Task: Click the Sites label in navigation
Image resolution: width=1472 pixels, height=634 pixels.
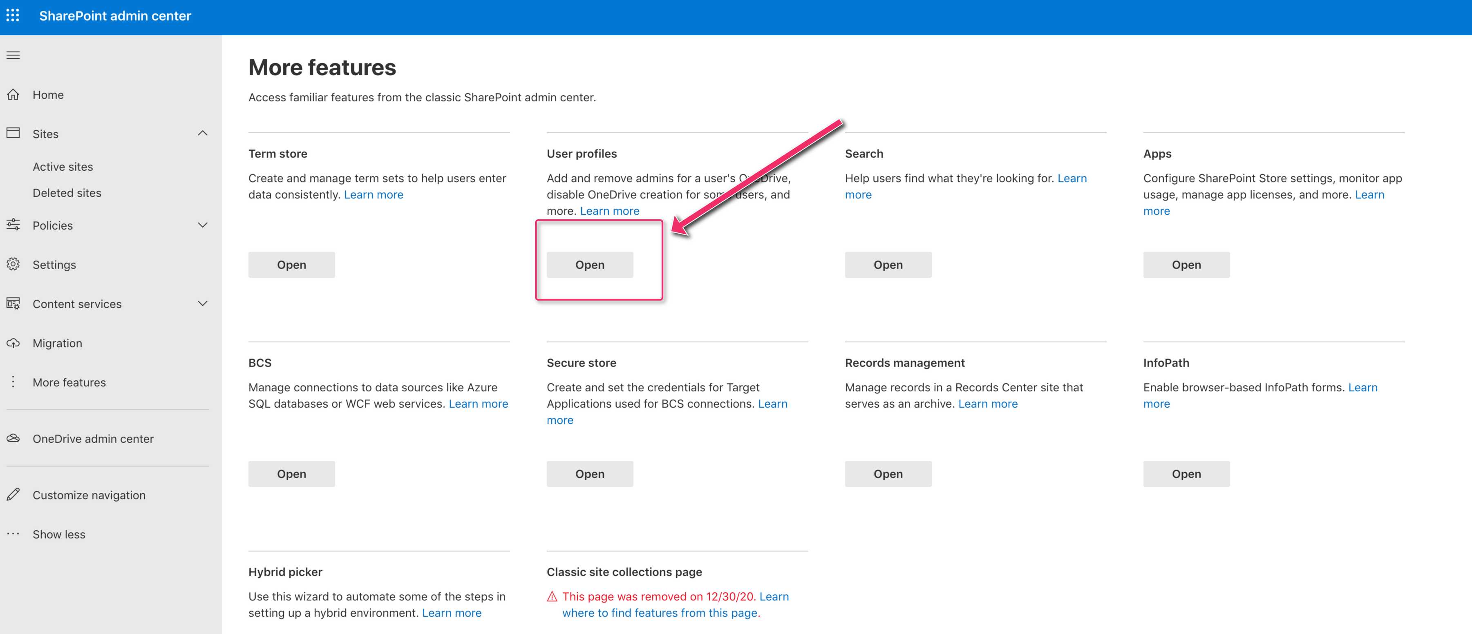Action: click(46, 134)
